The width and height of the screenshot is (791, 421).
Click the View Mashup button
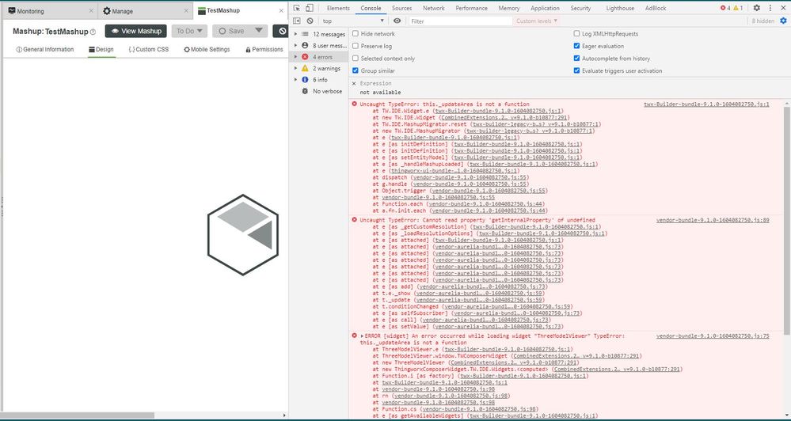point(136,31)
